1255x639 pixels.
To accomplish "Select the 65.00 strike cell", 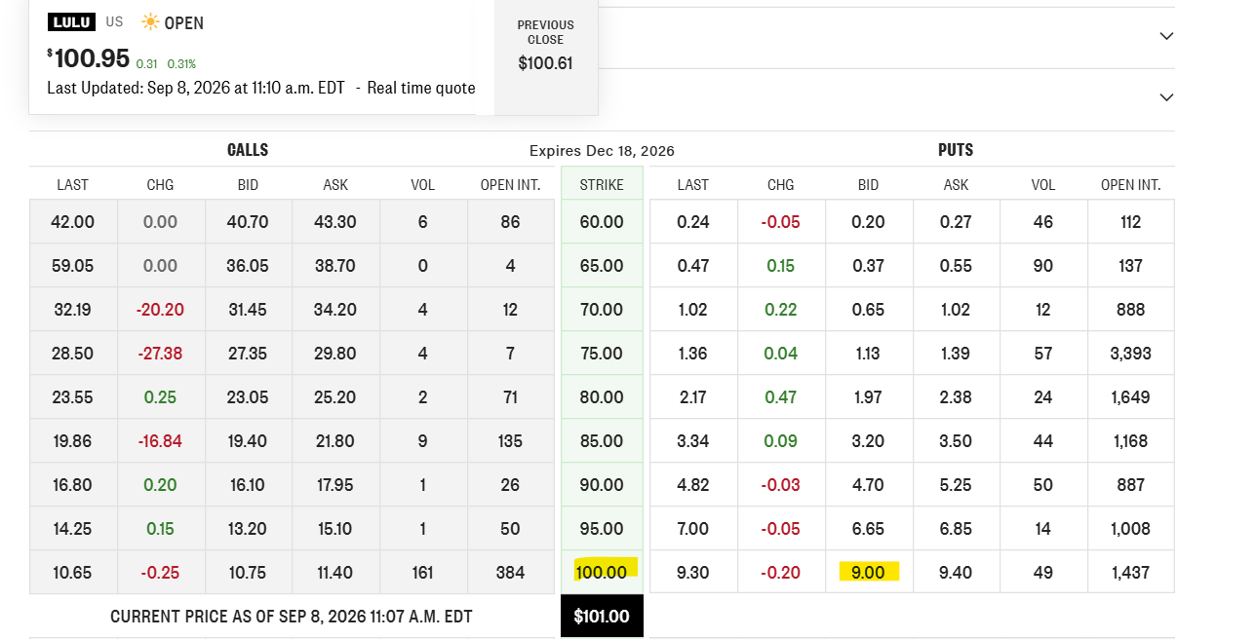I will pyautogui.click(x=602, y=266).
